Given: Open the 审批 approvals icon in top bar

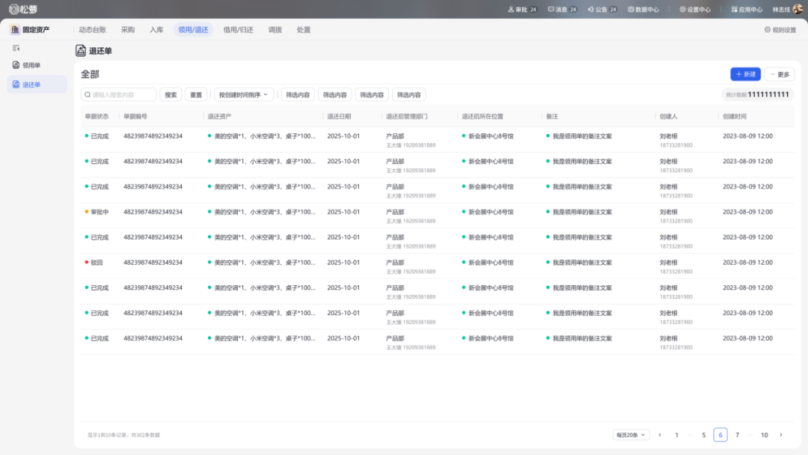Looking at the screenshot, I should point(512,10).
